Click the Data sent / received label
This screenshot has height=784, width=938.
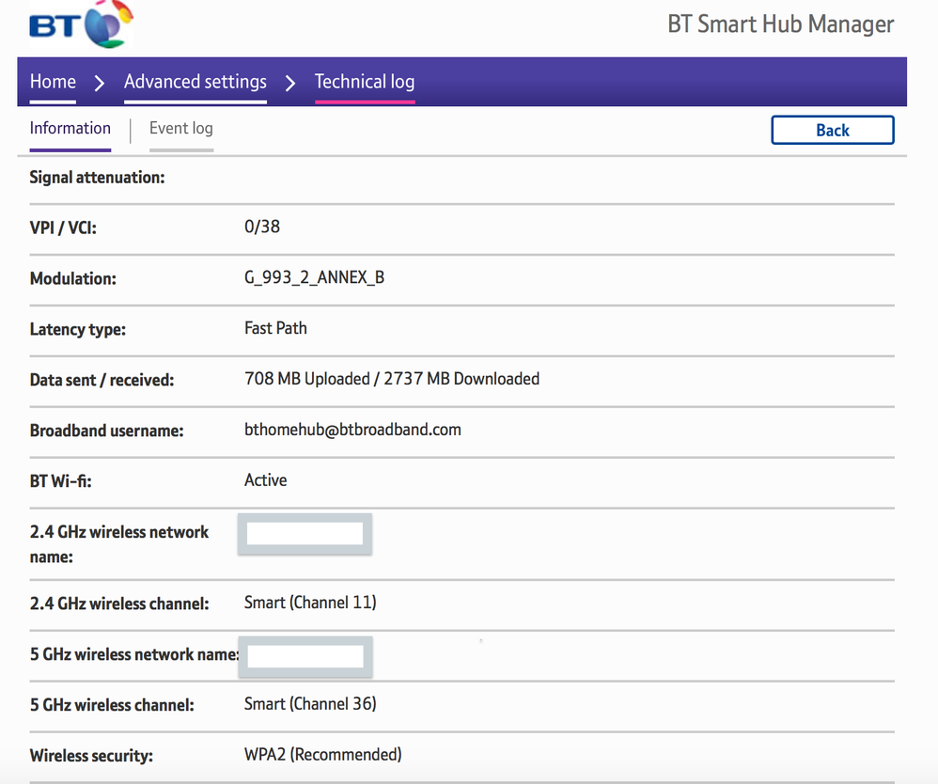[x=102, y=380]
